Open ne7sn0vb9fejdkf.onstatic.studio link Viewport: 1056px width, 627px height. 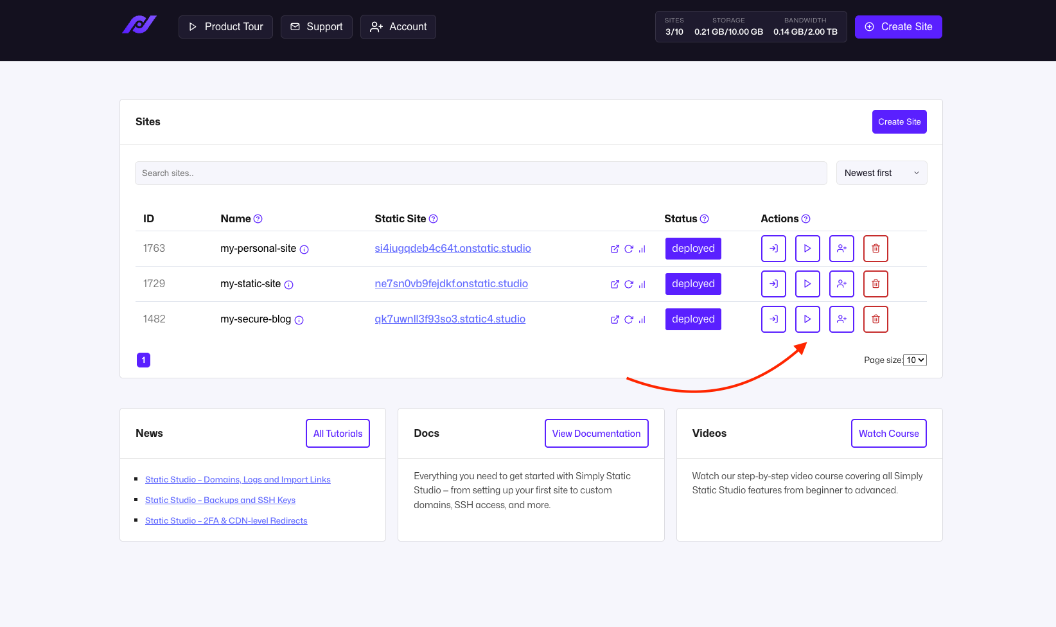click(451, 284)
